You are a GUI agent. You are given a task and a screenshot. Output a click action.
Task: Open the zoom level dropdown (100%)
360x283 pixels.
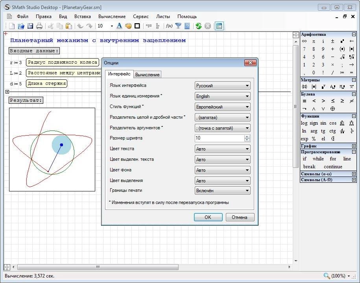tap(349, 276)
